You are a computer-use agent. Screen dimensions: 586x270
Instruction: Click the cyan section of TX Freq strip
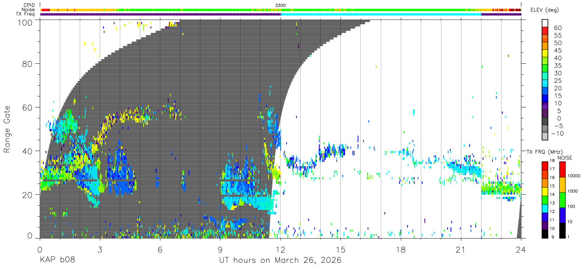[x=381, y=14]
